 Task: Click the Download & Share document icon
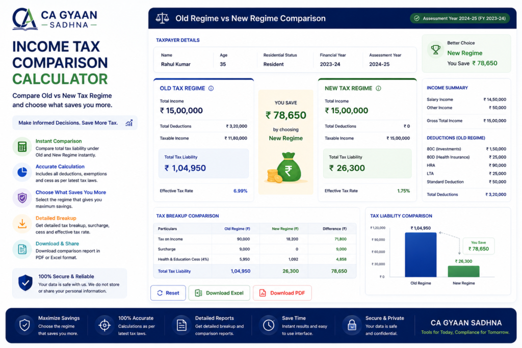[x=22, y=249]
